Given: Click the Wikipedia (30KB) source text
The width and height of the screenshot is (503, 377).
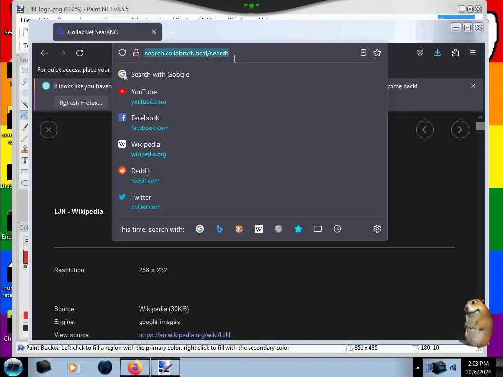Looking at the screenshot, I should (164, 309).
